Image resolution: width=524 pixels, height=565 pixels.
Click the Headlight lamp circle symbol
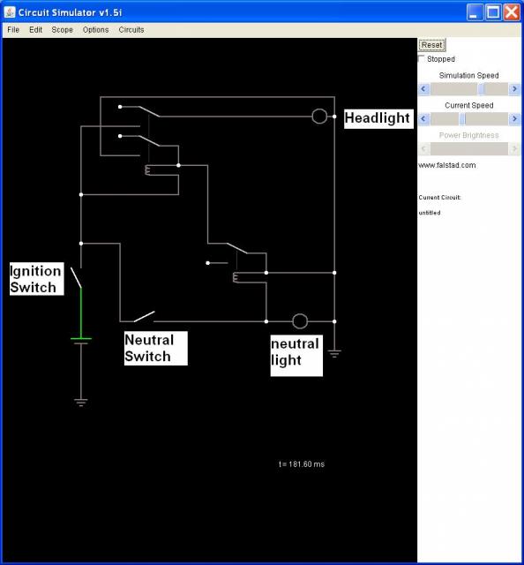[x=319, y=117]
